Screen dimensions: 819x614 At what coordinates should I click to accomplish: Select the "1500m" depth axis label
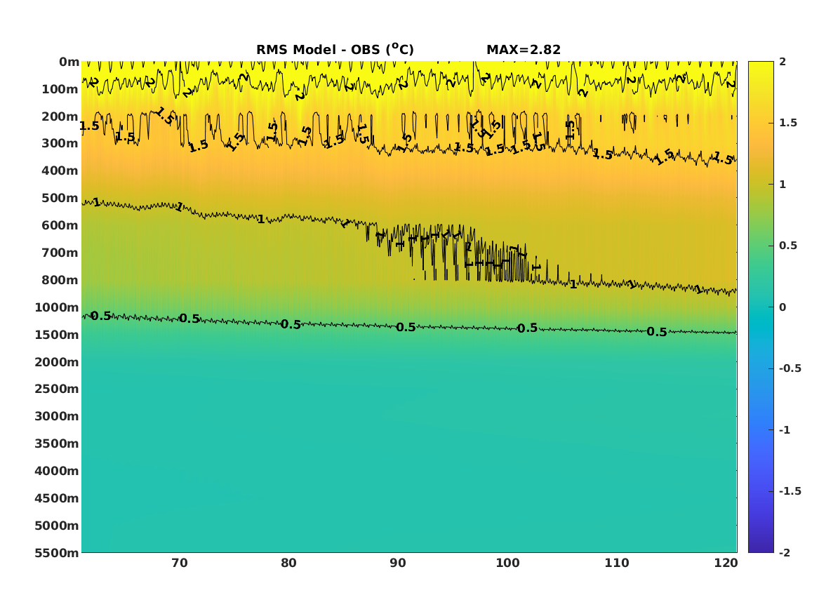[57, 335]
